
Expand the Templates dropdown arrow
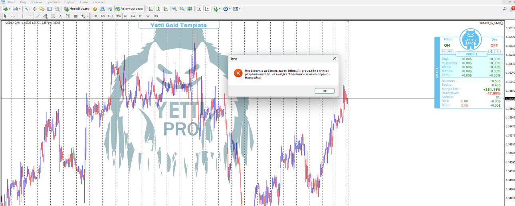click(240, 9)
